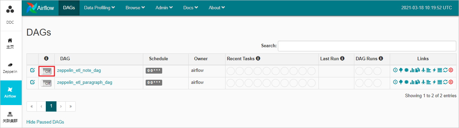Screen dimensions: 459x128
Task: Click airflow owner in zeppelin_etl_note_dag row
Action: coord(198,70)
